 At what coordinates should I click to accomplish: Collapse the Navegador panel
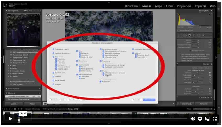(x=6, y=11)
